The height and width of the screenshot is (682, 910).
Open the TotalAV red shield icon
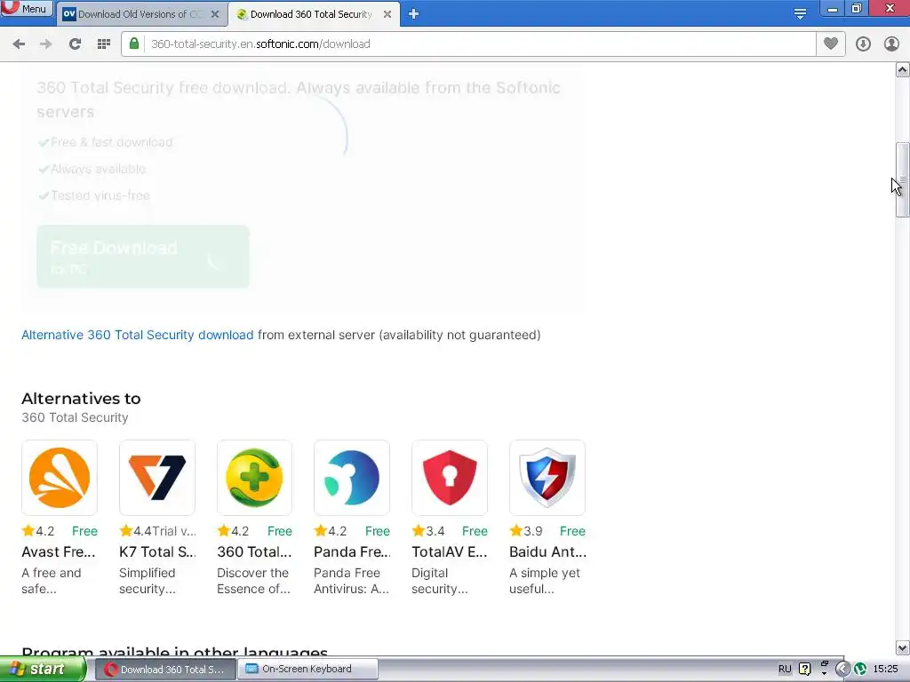click(449, 477)
